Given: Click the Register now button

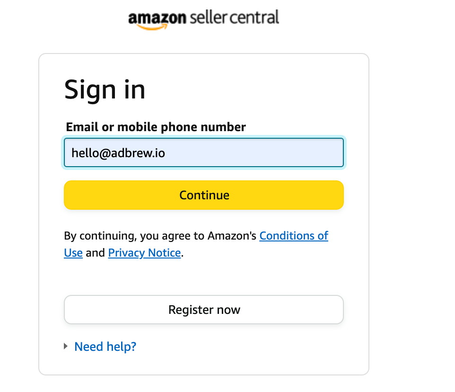Looking at the screenshot, I should coord(204,310).
